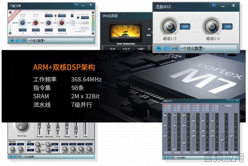Click the RT 60 fader
248x166 pixels.
(x=58, y=129)
